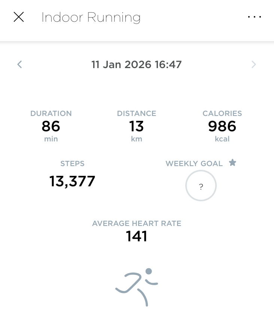Screen dimensions: 274x315
Task: Click the 13,377 steps count
Action: [x=72, y=181]
